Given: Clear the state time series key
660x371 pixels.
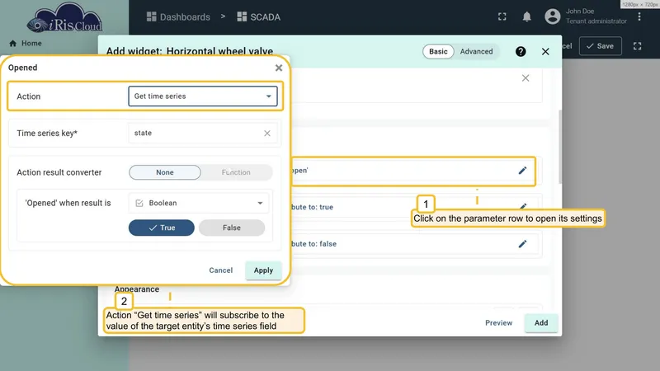Looking at the screenshot, I should (x=267, y=134).
